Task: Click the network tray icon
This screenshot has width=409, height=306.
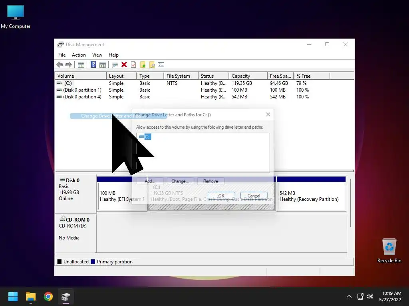Action: tap(360, 296)
